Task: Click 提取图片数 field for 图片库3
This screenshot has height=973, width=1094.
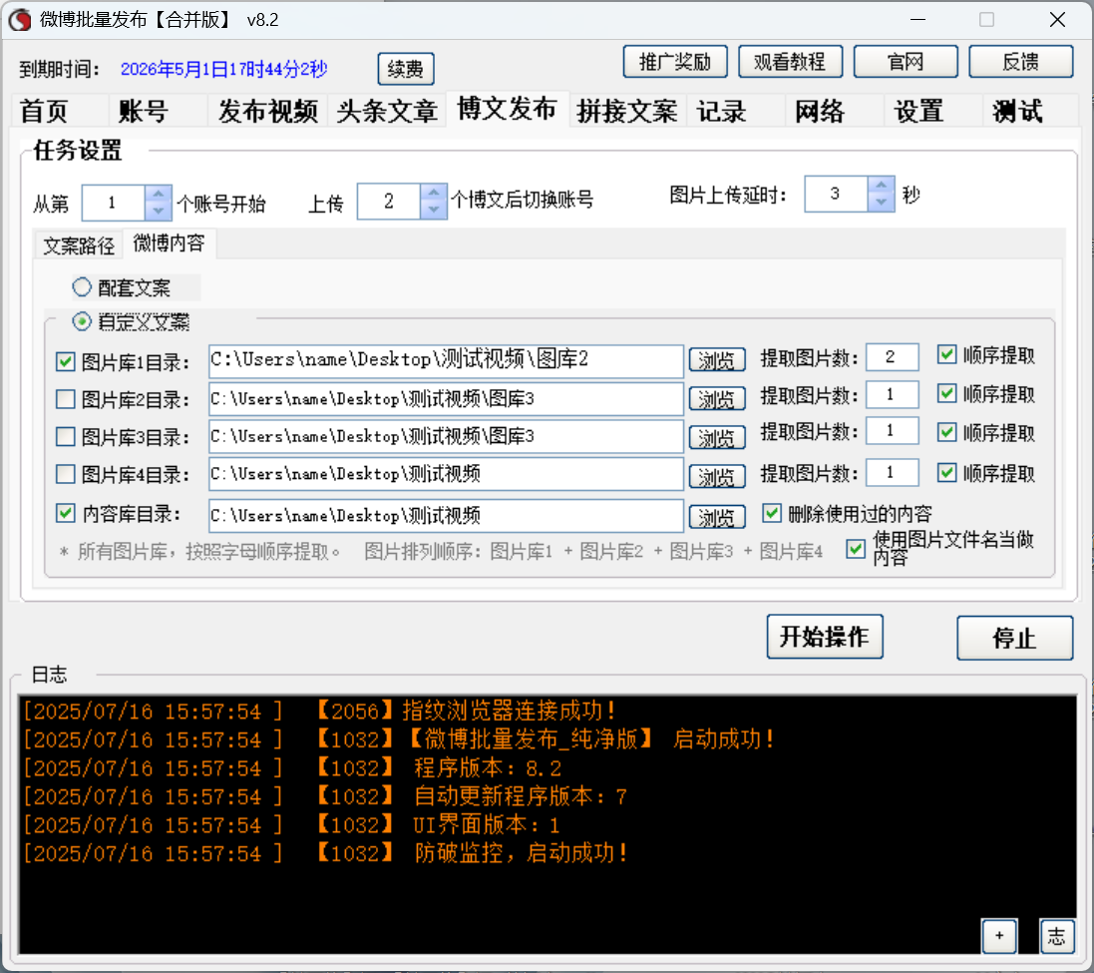Action: click(x=892, y=431)
